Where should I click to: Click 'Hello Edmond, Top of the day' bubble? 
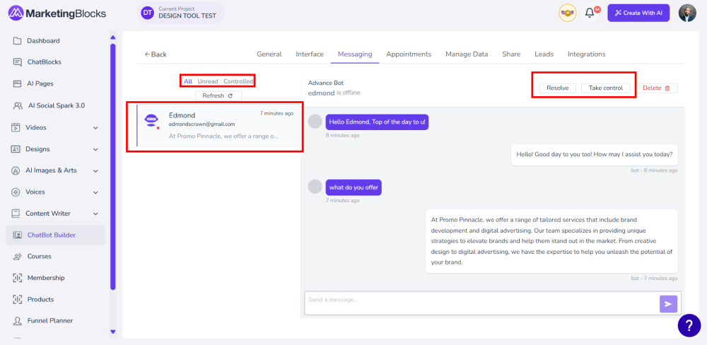pos(377,122)
